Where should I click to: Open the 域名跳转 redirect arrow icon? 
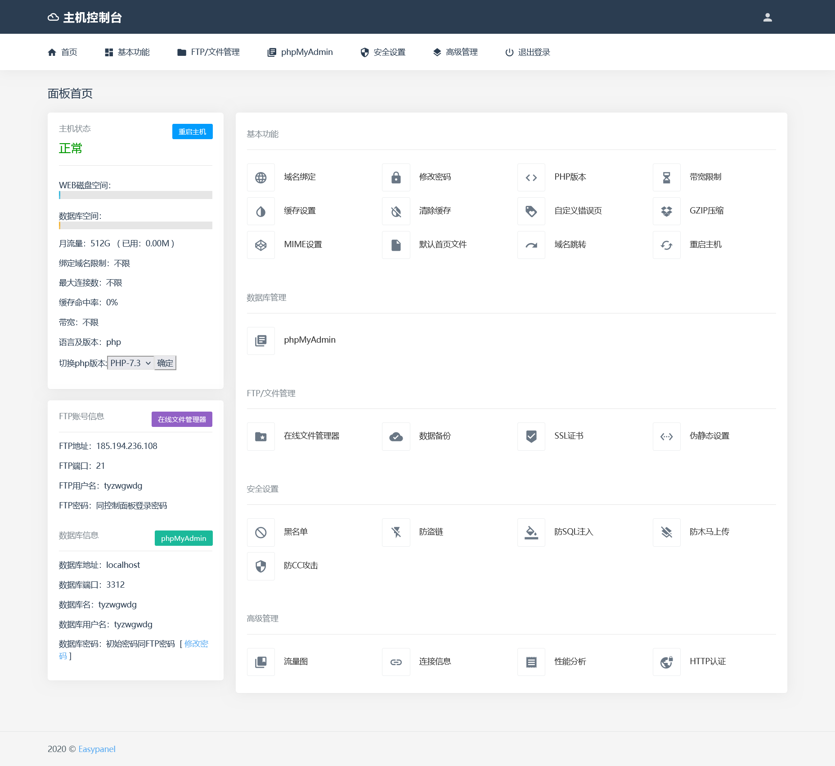[x=531, y=245]
